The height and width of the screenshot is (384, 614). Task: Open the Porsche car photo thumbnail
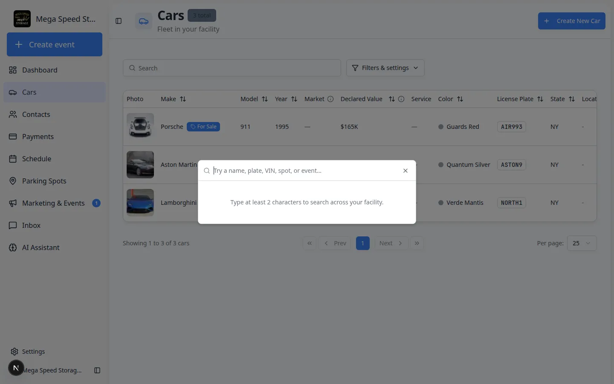[x=140, y=127]
